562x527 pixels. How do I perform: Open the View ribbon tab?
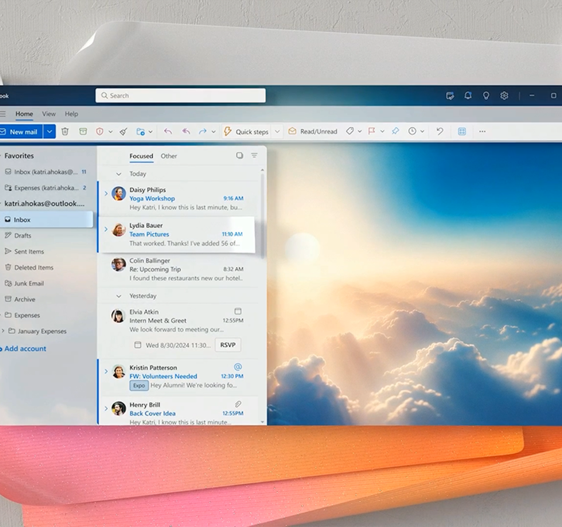pos(49,114)
